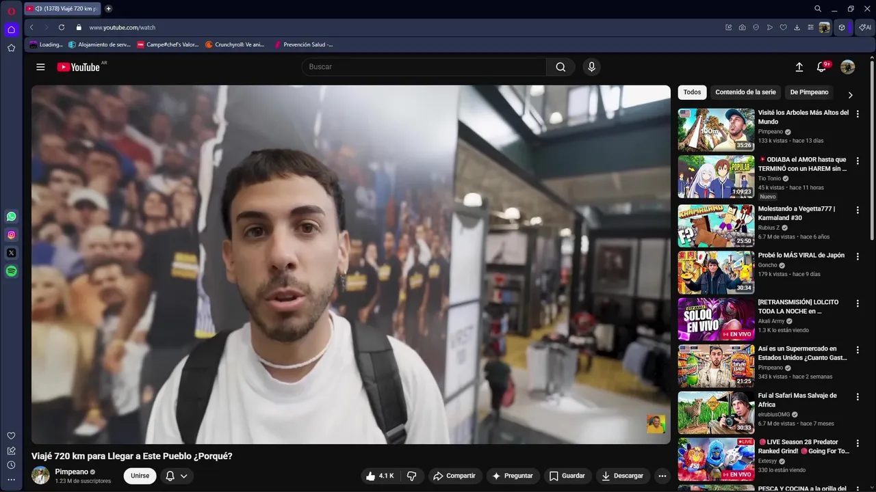
Task: Go back to the previous page
Action: pyautogui.click(x=31, y=27)
